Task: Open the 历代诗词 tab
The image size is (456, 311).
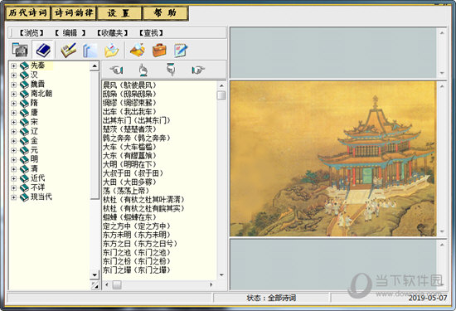Action: pyautogui.click(x=28, y=13)
